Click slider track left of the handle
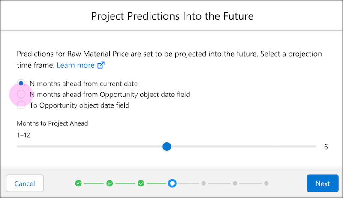Image resolution: width=343 pixels, height=198 pixels. (90, 147)
